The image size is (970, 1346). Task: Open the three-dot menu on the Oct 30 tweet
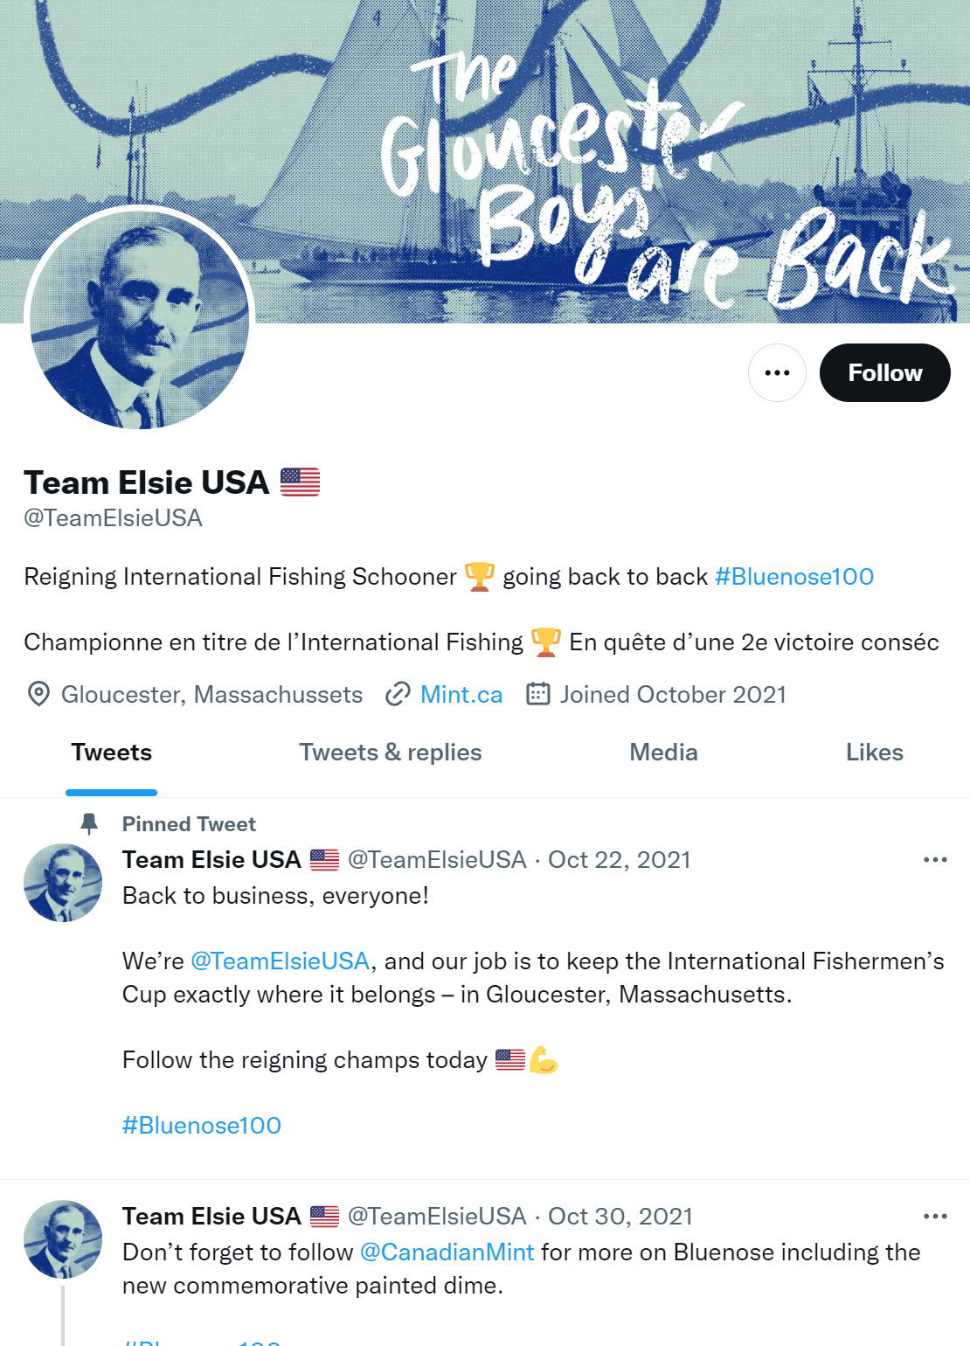(935, 1217)
